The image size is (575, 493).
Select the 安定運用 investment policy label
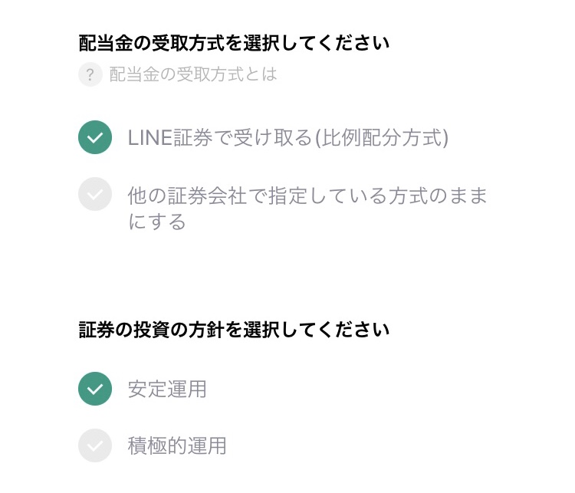pyautogui.click(x=167, y=389)
